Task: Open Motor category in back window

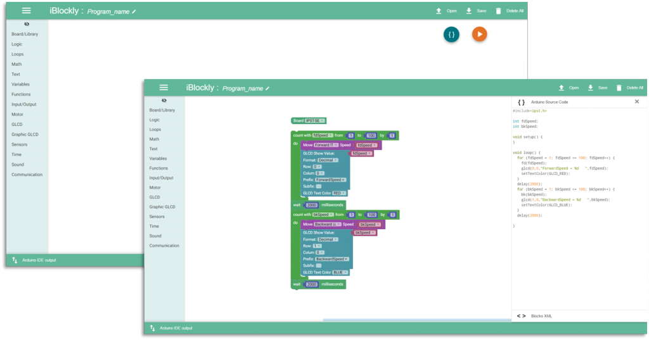Action: 17,114
